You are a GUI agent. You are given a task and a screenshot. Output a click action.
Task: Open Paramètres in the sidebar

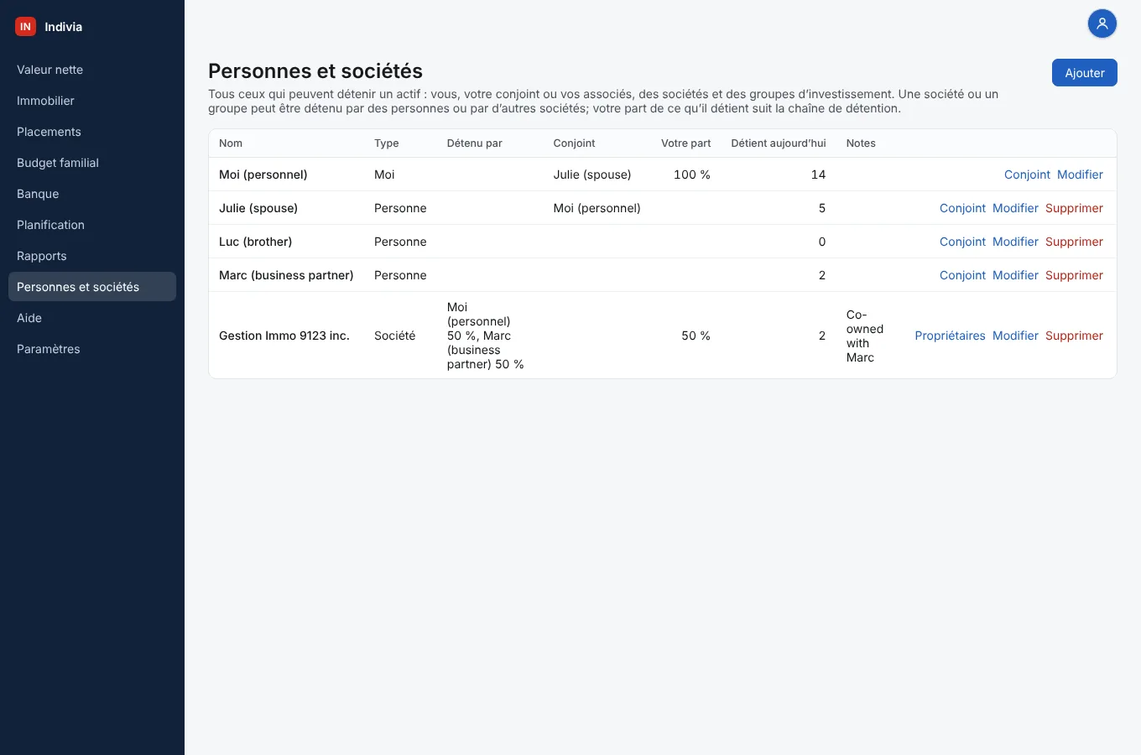[x=92, y=349]
